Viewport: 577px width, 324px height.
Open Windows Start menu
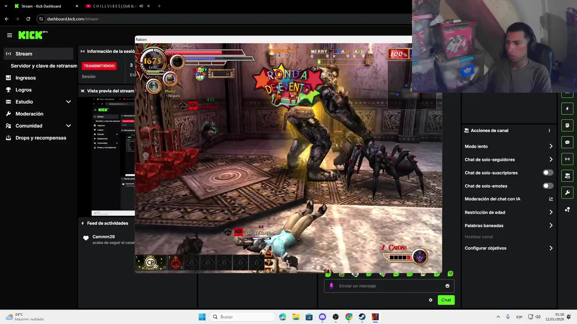tap(202, 317)
